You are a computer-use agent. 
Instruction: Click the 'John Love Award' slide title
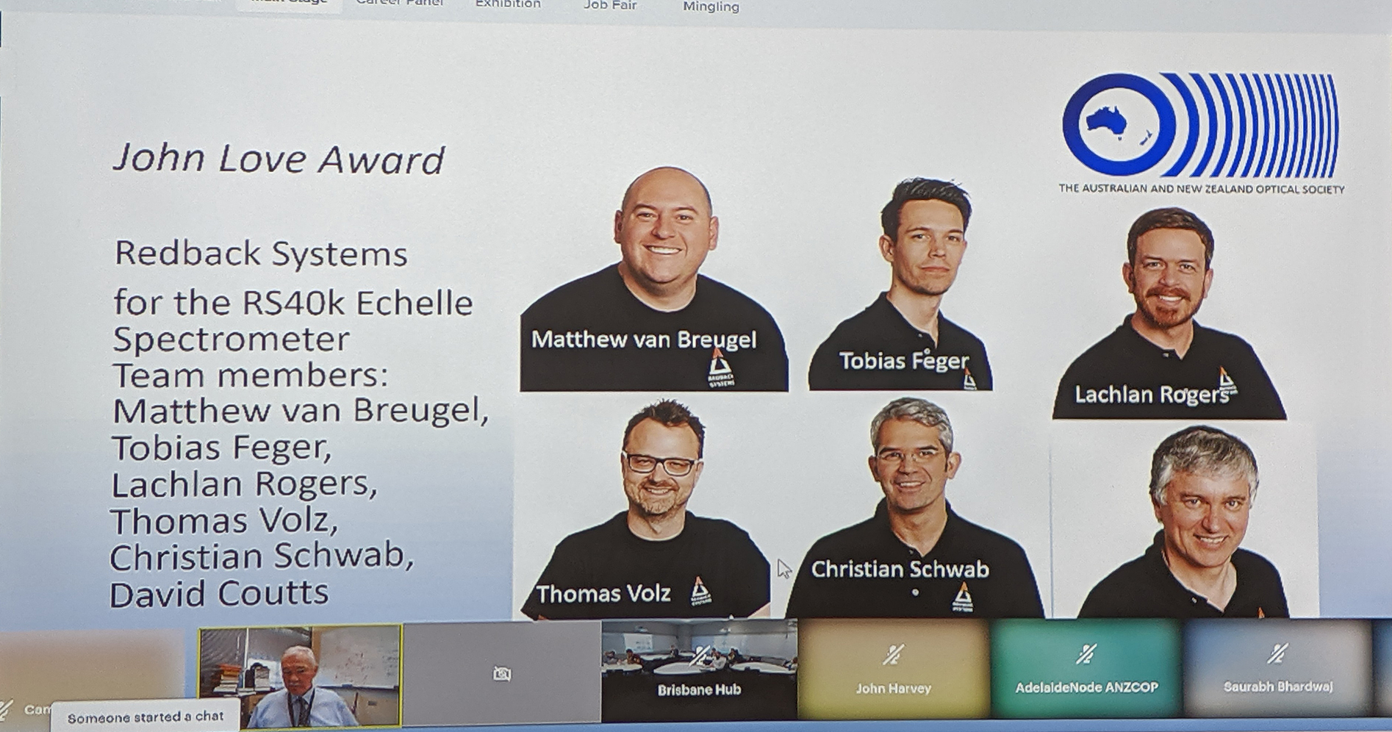coord(279,159)
